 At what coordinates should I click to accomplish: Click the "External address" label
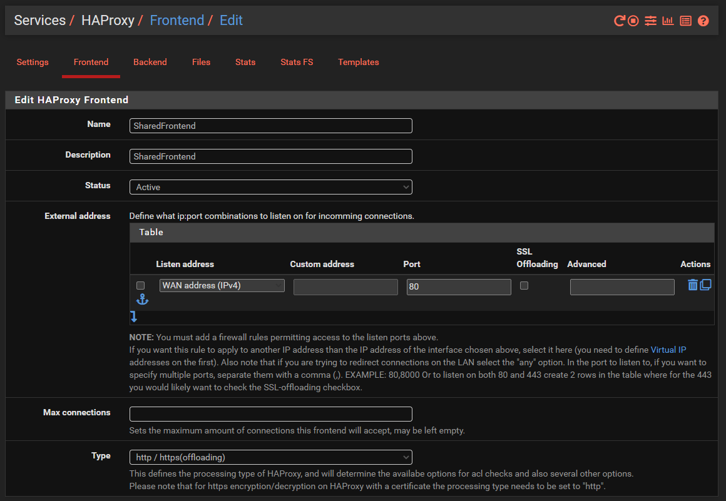(x=78, y=216)
